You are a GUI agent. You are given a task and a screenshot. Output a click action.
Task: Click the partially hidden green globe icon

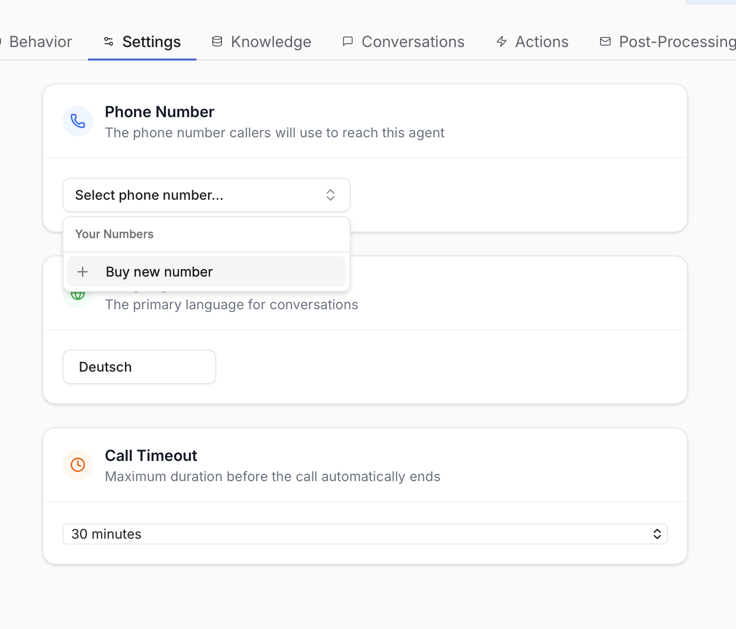click(x=78, y=295)
